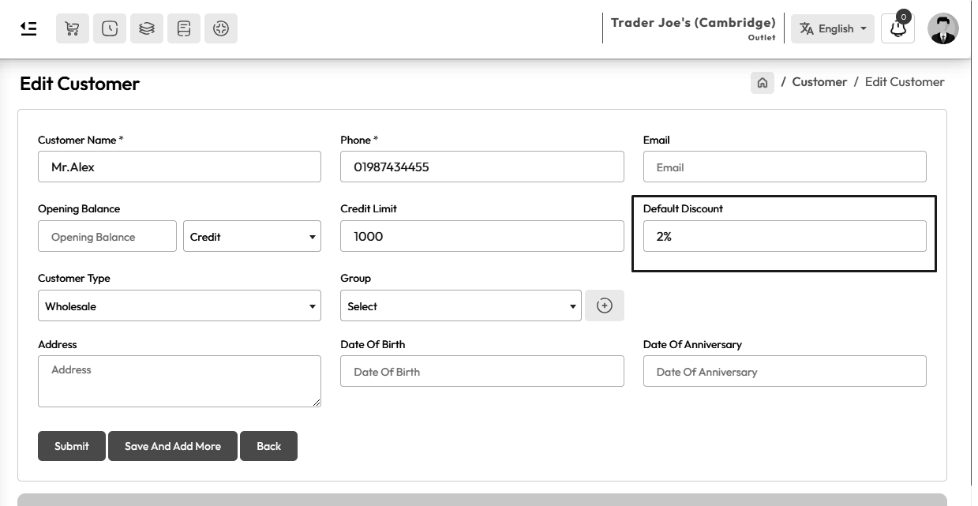The image size is (978, 506).
Task: Click into the Email input field
Action: click(785, 167)
